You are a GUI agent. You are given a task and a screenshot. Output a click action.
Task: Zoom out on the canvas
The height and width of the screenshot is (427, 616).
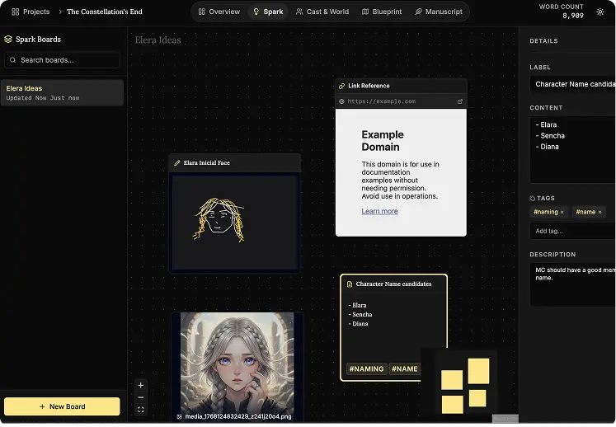click(141, 397)
